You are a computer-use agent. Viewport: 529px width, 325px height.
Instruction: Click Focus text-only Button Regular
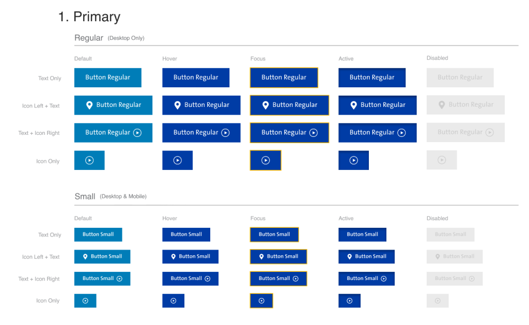(x=284, y=78)
